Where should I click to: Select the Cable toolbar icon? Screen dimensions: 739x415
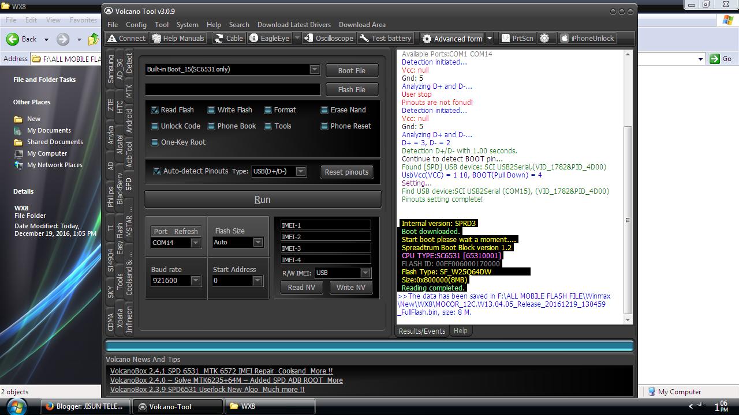pyautogui.click(x=229, y=38)
